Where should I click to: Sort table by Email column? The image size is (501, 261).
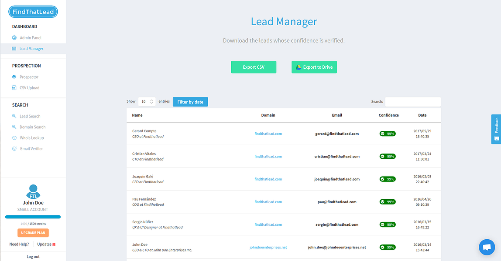coord(337,115)
